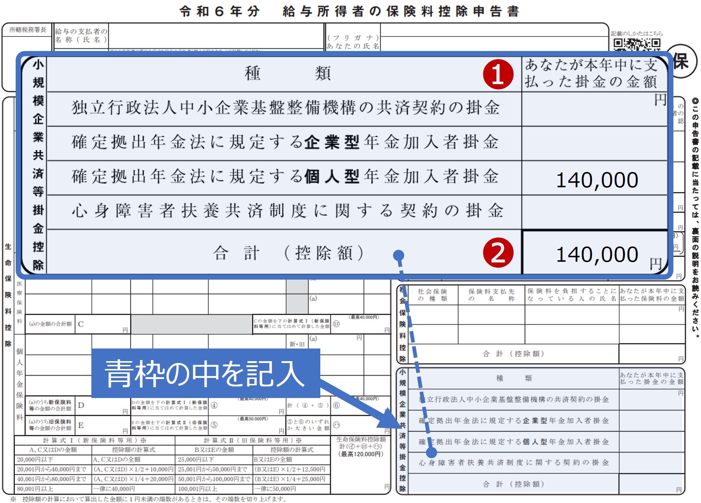Click the (B又はE)×1/4+25,000円 formula

tap(292, 479)
